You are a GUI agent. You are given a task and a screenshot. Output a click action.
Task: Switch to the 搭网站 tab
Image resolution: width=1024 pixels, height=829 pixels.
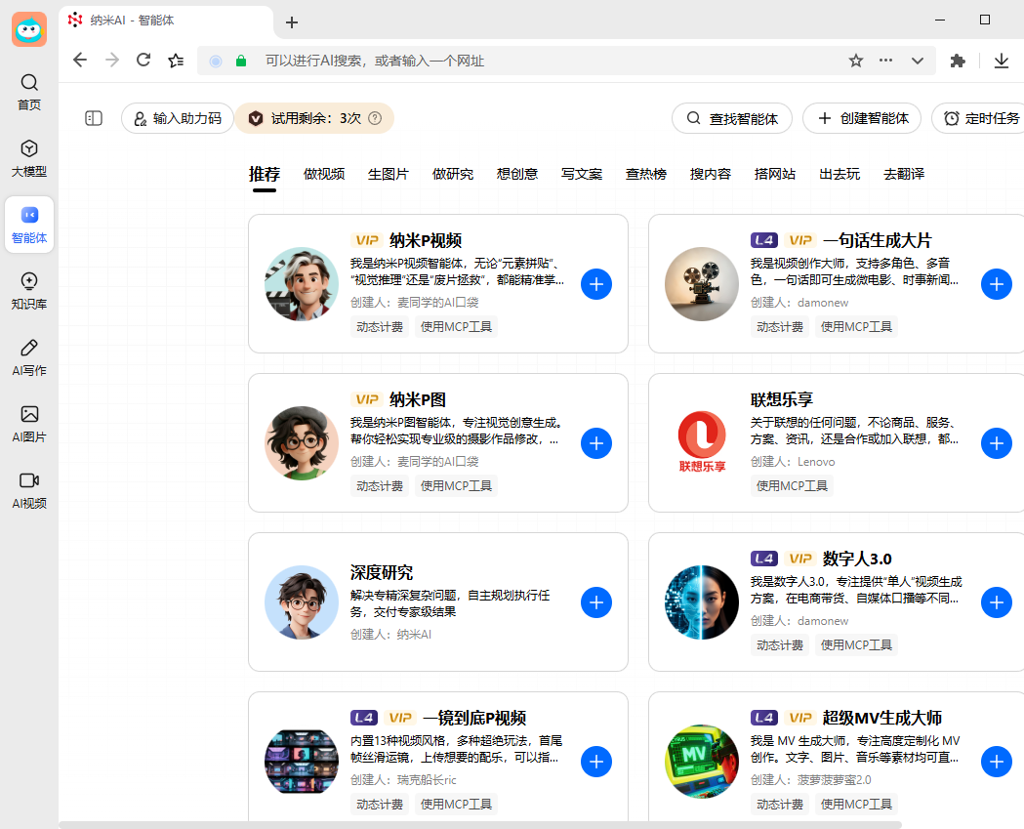[x=775, y=175]
